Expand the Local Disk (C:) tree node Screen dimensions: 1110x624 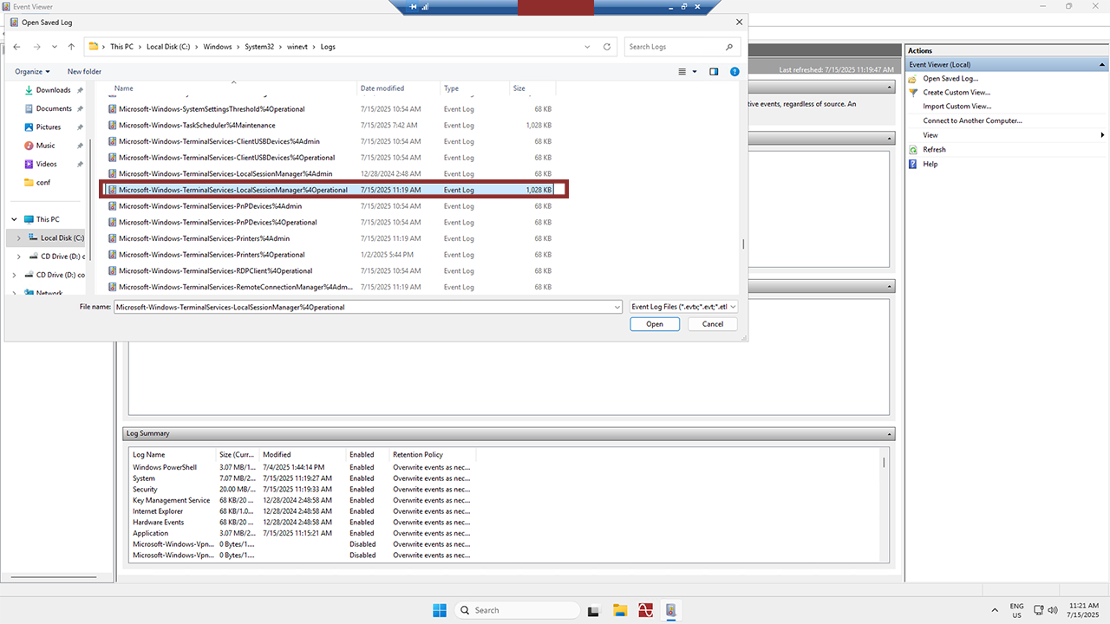pos(18,238)
